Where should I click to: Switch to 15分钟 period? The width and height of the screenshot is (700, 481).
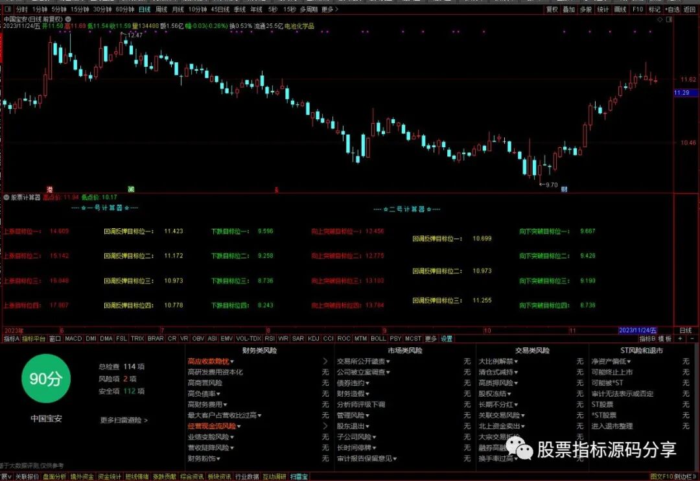click(x=80, y=9)
